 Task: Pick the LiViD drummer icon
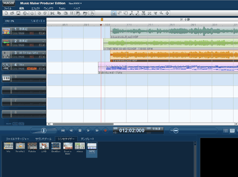pos(44,146)
